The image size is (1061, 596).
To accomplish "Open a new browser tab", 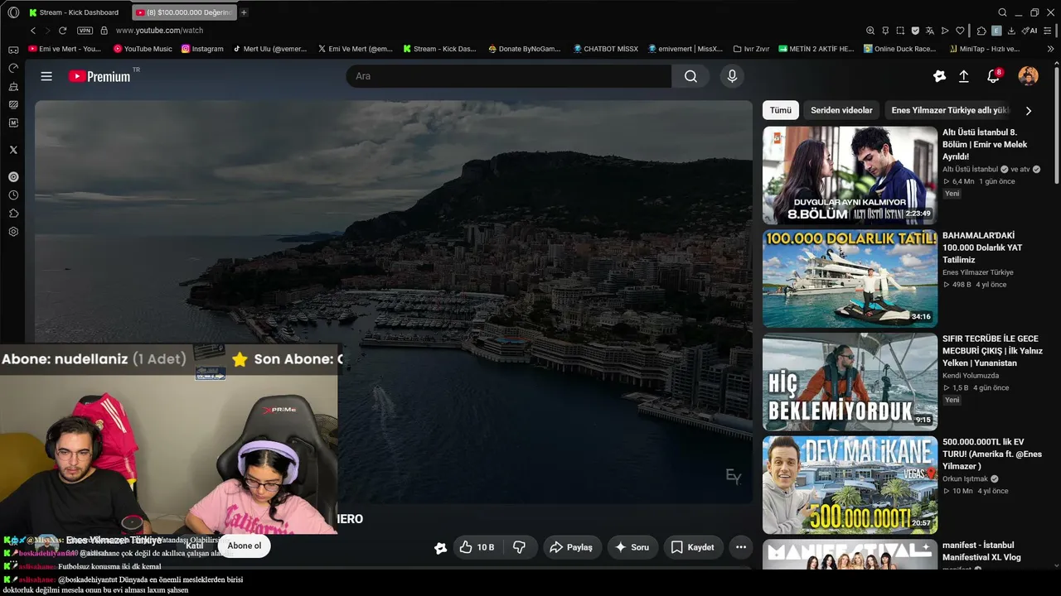I will coord(244,12).
